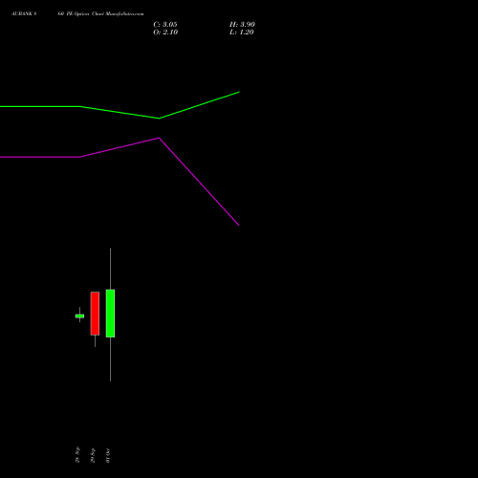Select the red candlestick for 29 Sep
478x478 pixels.
click(x=95, y=314)
